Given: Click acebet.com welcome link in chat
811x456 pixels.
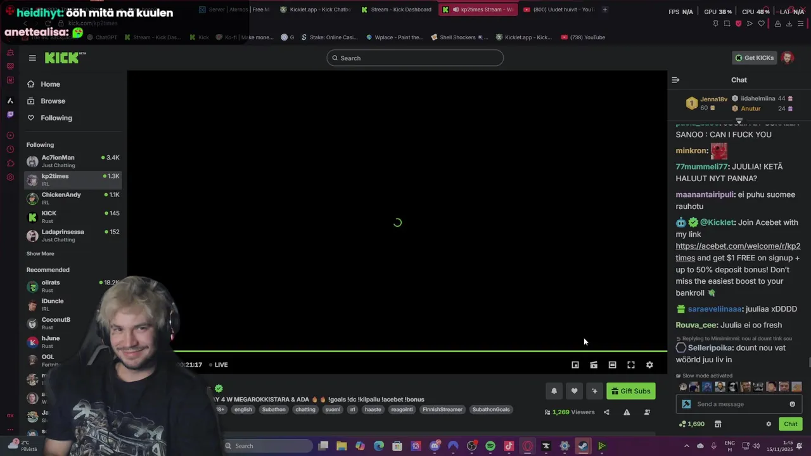Looking at the screenshot, I should tap(738, 252).
